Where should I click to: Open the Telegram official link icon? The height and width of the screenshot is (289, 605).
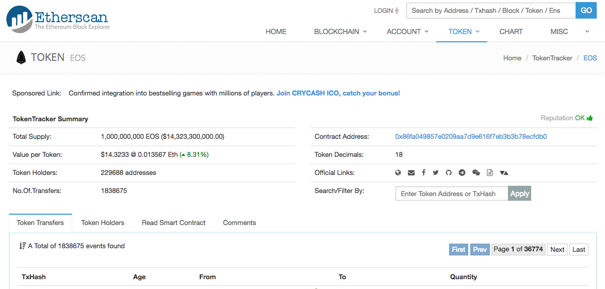[x=462, y=172]
